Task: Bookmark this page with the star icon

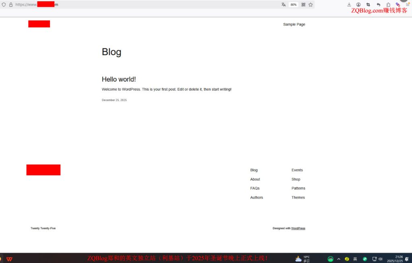Action: [x=311, y=4]
